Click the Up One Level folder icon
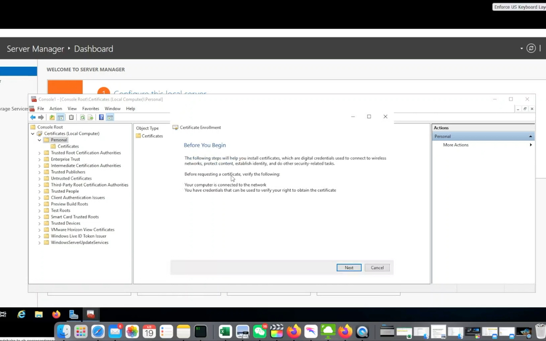 [52, 118]
